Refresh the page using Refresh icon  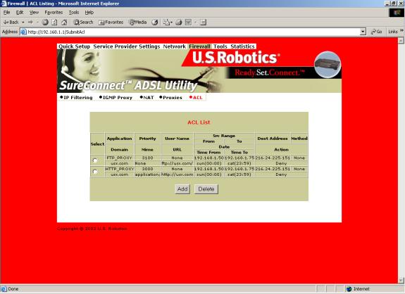[x=54, y=23]
